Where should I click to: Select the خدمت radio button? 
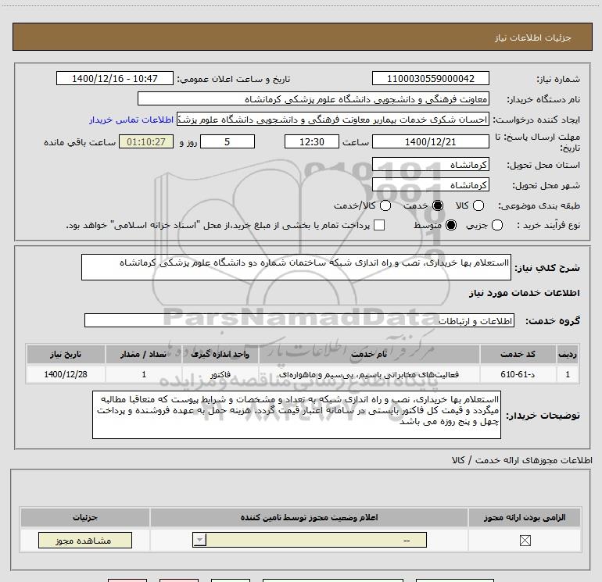438,205
